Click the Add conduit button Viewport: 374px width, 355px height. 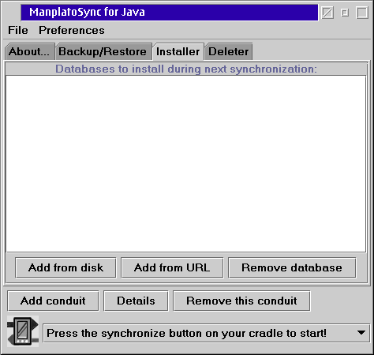coord(53,301)
